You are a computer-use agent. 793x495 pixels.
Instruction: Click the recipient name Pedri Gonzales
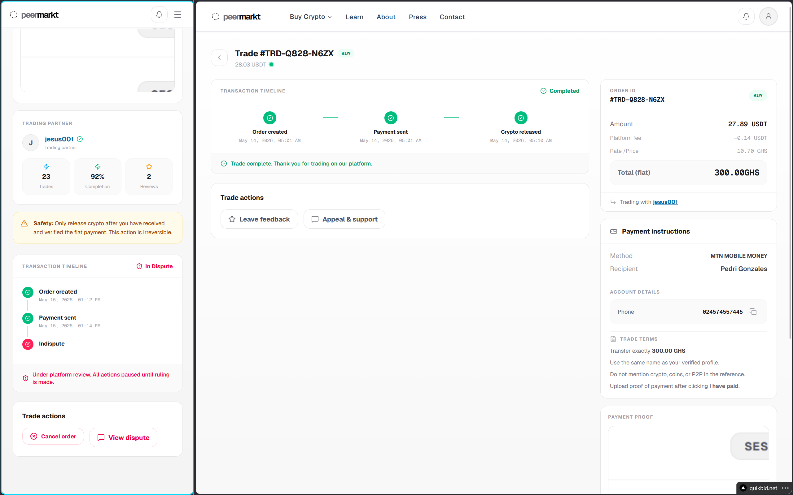point(743,269)
